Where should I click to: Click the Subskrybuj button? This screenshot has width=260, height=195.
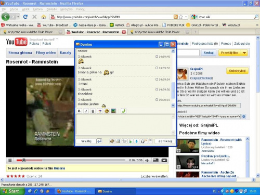pos(237,71)
